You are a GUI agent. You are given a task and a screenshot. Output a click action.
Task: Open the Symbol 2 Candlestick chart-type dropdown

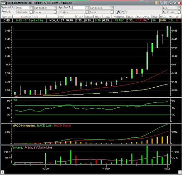(112, 8)
